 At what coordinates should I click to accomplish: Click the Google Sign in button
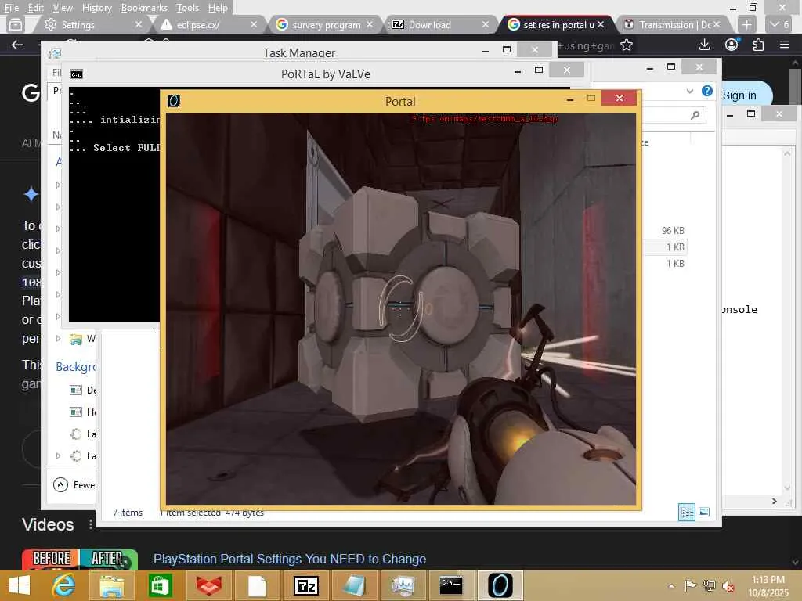coord(739,95)
